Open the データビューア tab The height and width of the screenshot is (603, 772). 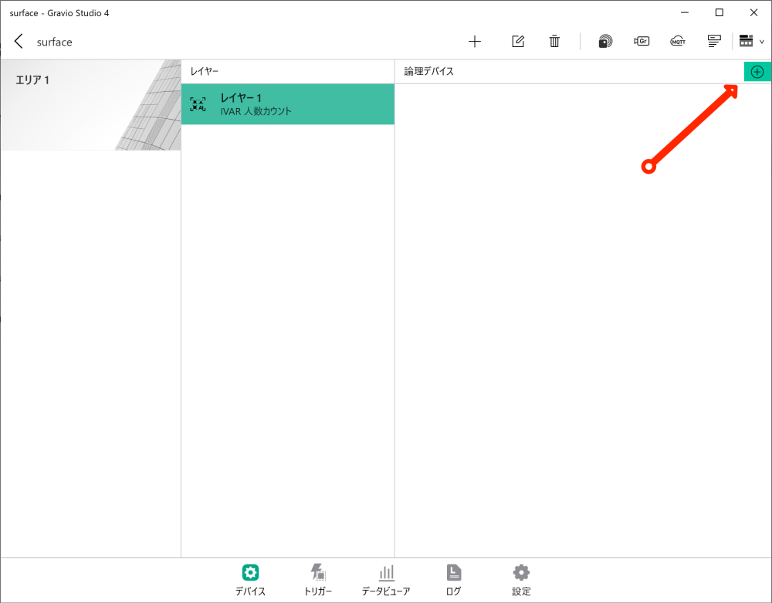tap(386, 580)
